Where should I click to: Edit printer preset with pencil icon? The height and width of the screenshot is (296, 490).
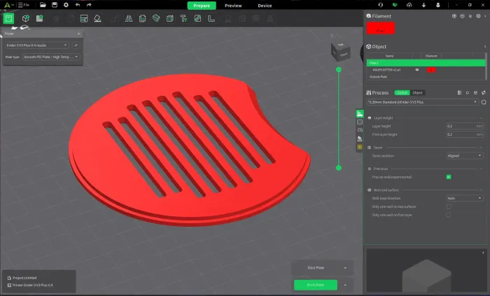tap(76, 45)
